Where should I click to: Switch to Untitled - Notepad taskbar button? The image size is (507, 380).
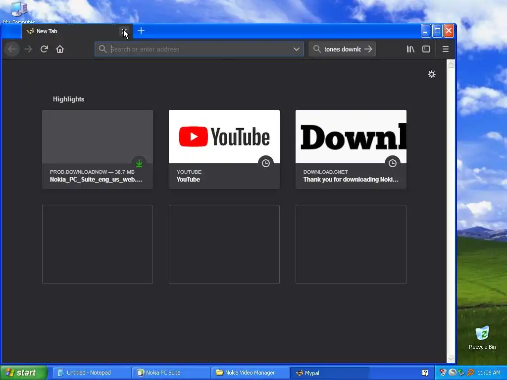pos(92,373)
